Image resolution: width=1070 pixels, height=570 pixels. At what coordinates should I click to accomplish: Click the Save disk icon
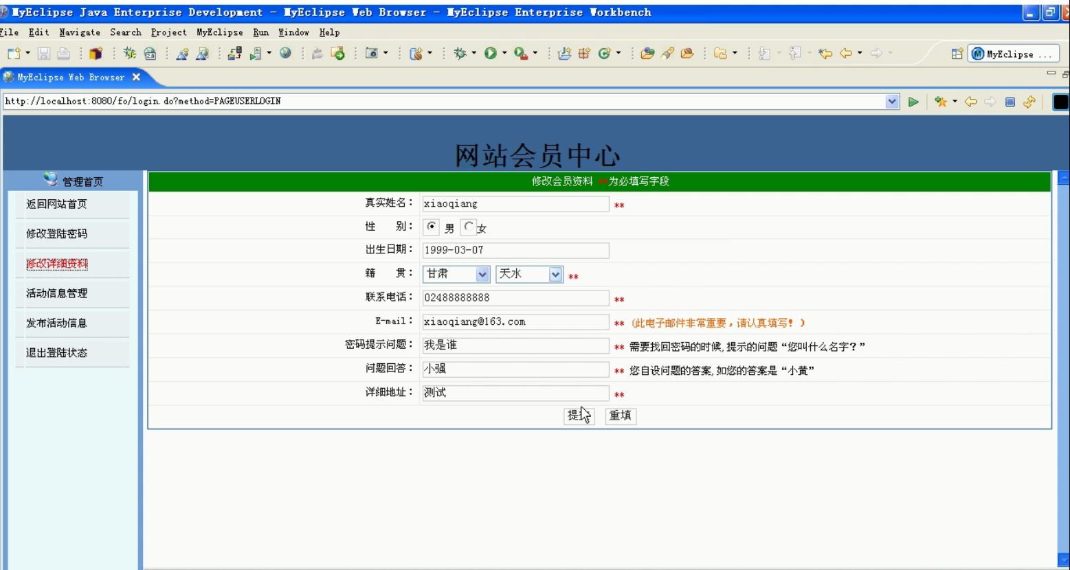(x=43, y=54)
